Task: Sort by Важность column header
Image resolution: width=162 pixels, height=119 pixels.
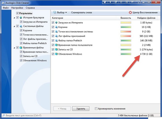Action: [126, 18]
